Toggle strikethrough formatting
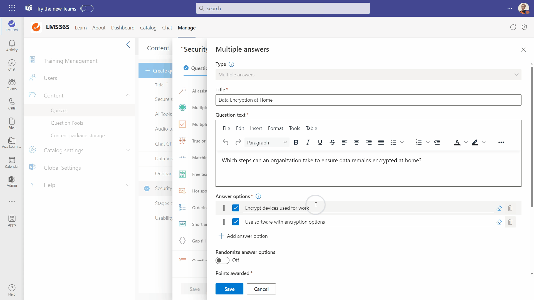This screenshot has height=300, width=534. (x=332, y=142)
